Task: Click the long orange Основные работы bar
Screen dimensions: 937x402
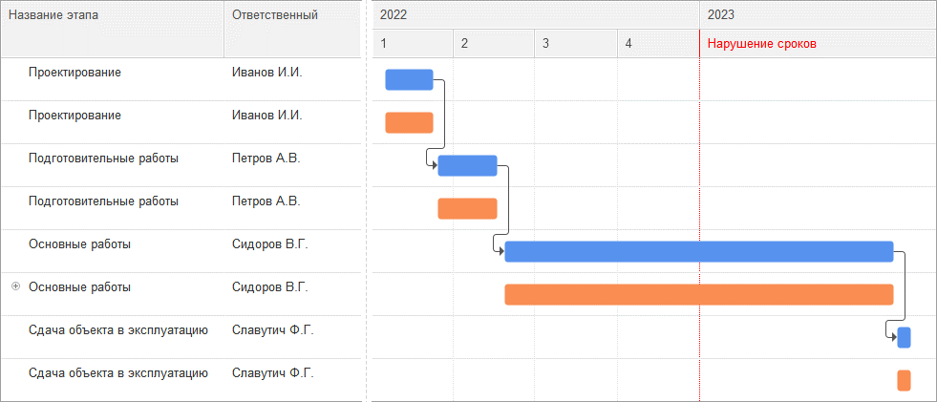Action: point(698,294)
